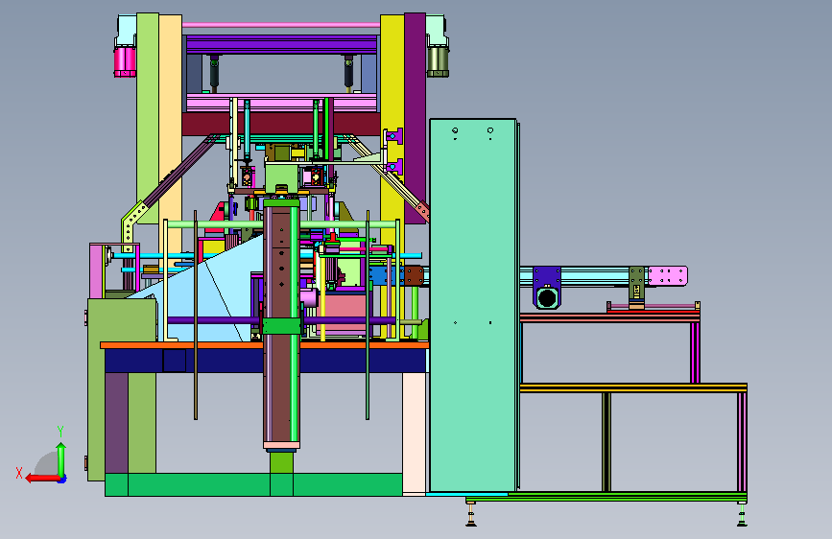Click the blue Z axis dot on triad

click(x=62, y=480)
